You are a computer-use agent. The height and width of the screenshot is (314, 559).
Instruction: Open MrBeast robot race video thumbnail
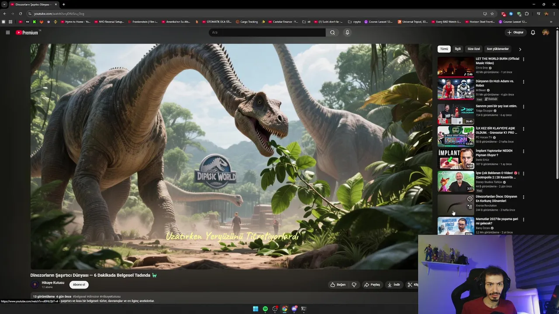(455, 89)
